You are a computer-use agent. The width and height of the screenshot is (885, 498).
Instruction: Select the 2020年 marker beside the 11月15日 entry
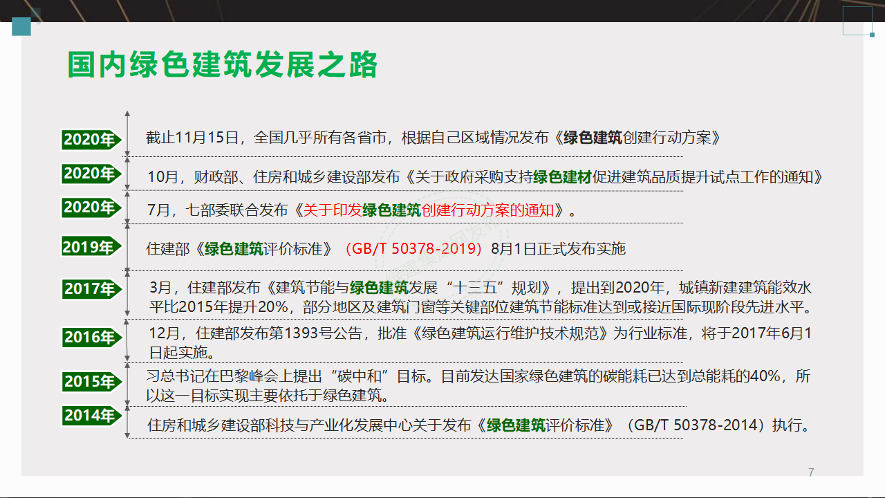91,140
